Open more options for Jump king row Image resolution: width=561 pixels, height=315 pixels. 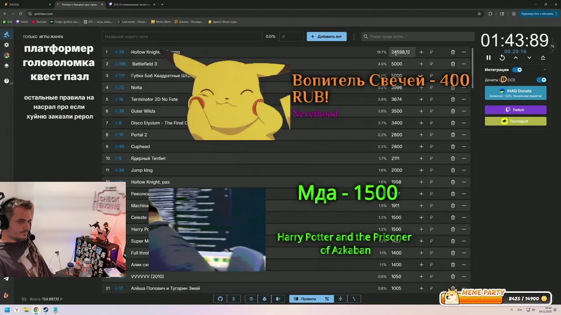[x=464, y=170]
